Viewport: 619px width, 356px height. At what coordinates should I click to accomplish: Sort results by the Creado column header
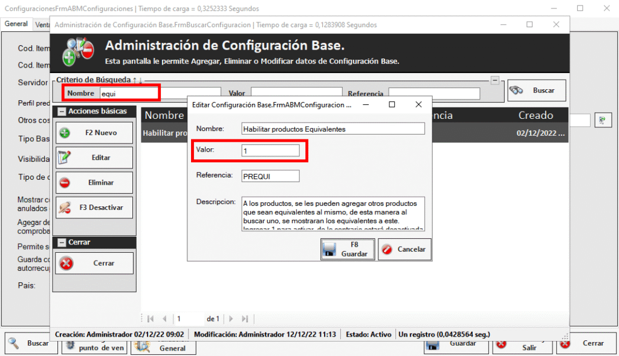[x=535, y=115]
